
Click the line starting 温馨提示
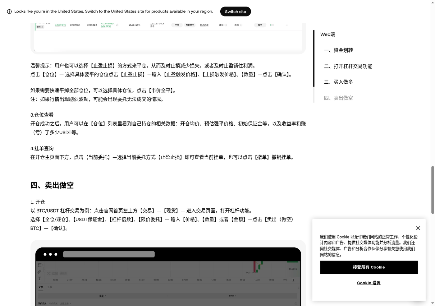tap(143, 66)
